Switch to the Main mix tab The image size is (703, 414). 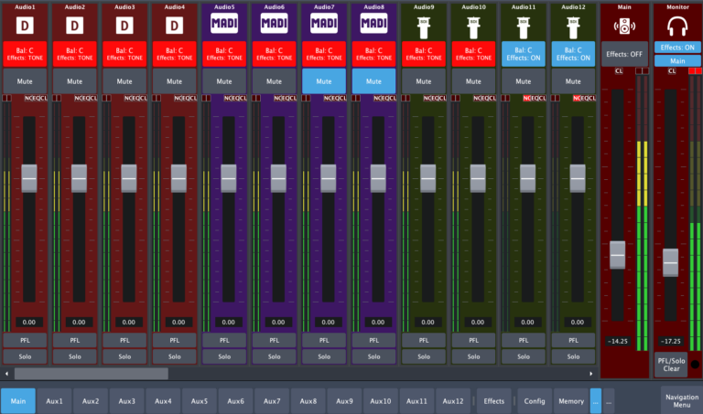(x=18, y=401)
